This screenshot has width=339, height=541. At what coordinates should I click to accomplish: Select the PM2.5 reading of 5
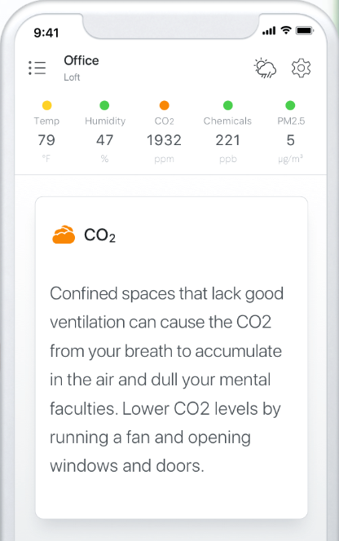click(x=291, y=140)
